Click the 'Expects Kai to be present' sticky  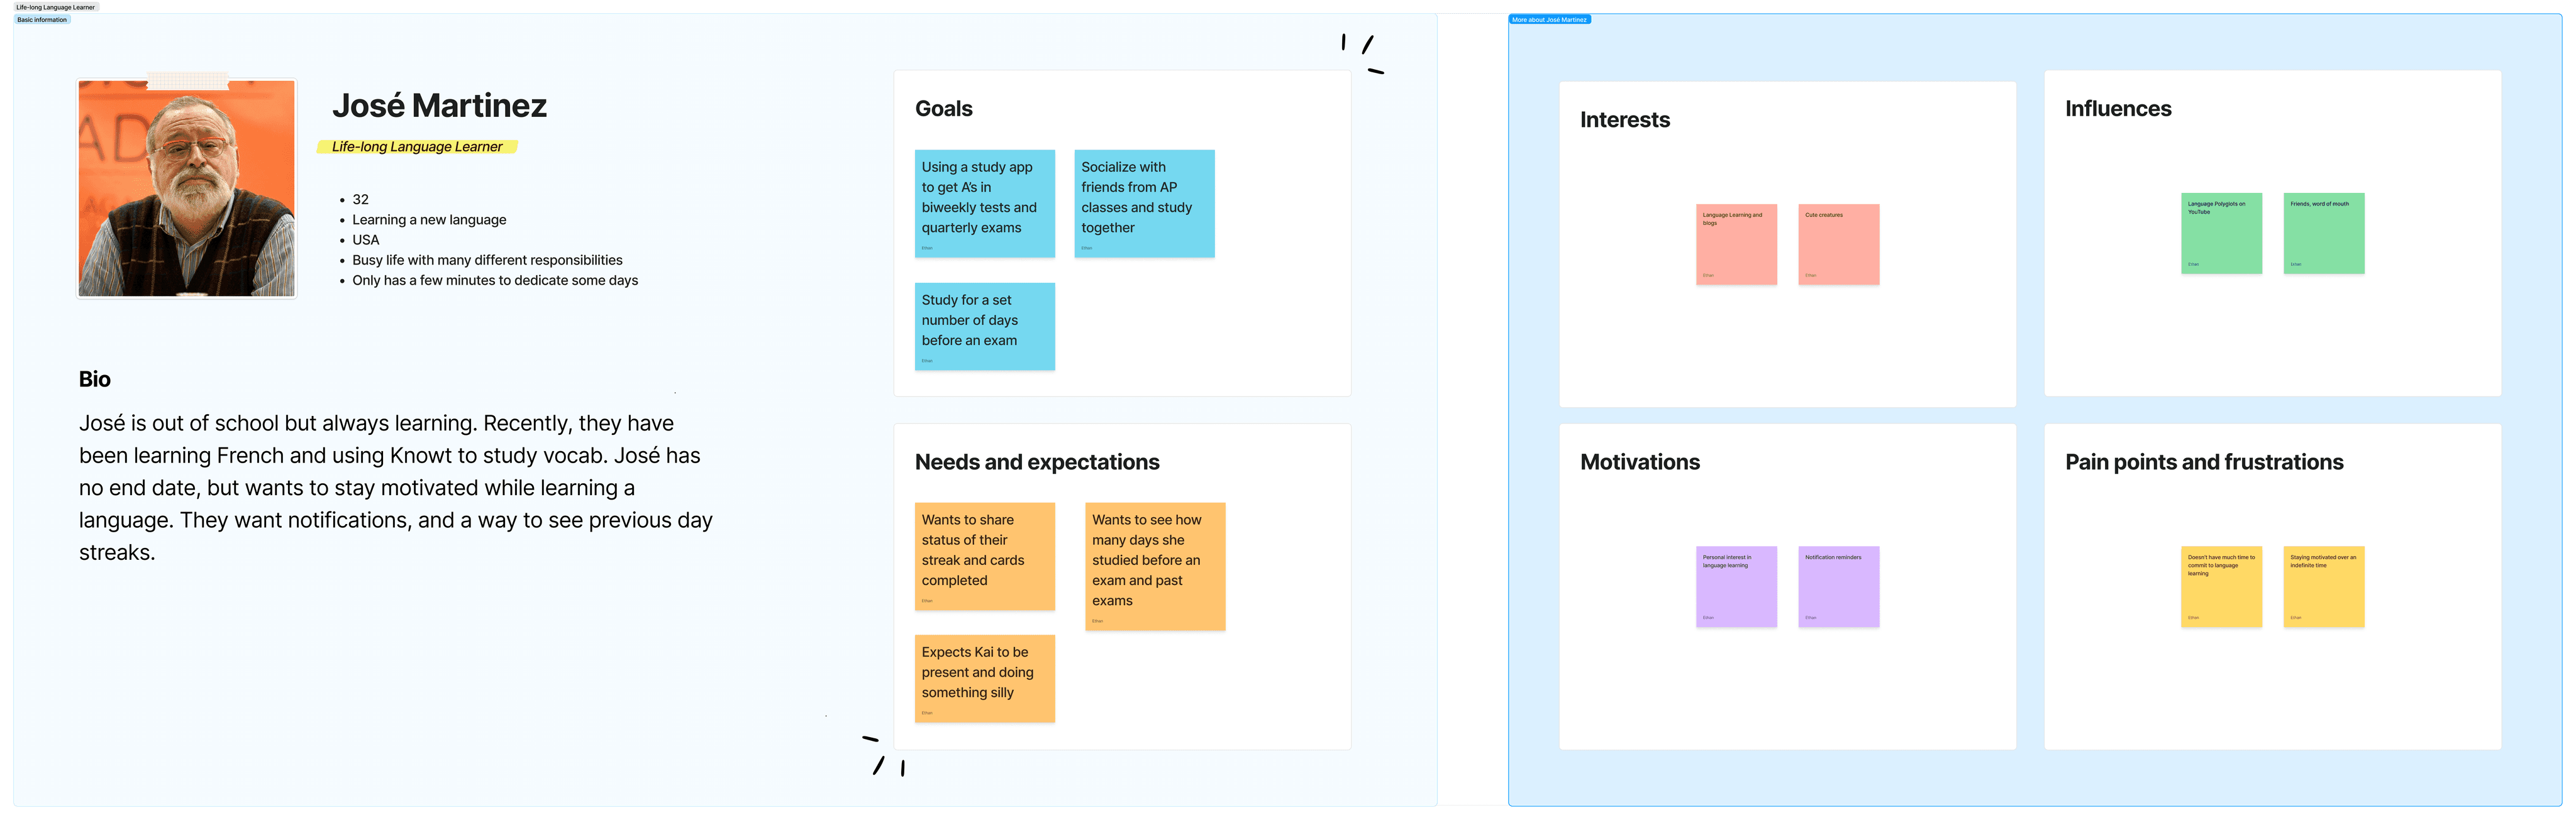click(x=985, y=679)
